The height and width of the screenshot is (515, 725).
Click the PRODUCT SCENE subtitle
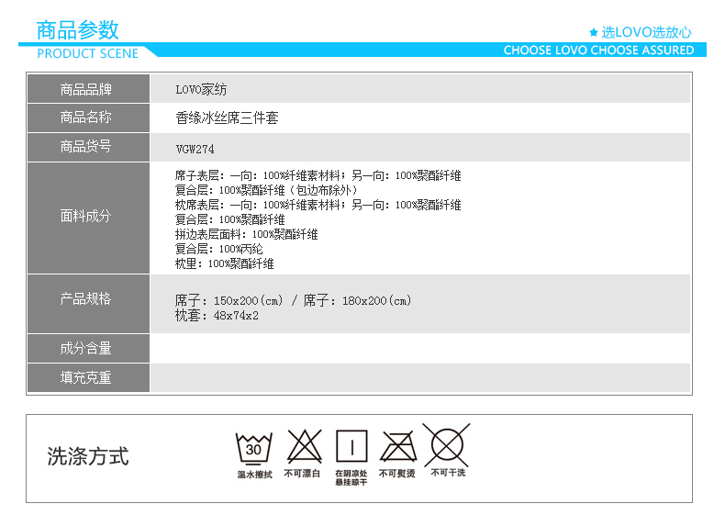tap(88, 53)
